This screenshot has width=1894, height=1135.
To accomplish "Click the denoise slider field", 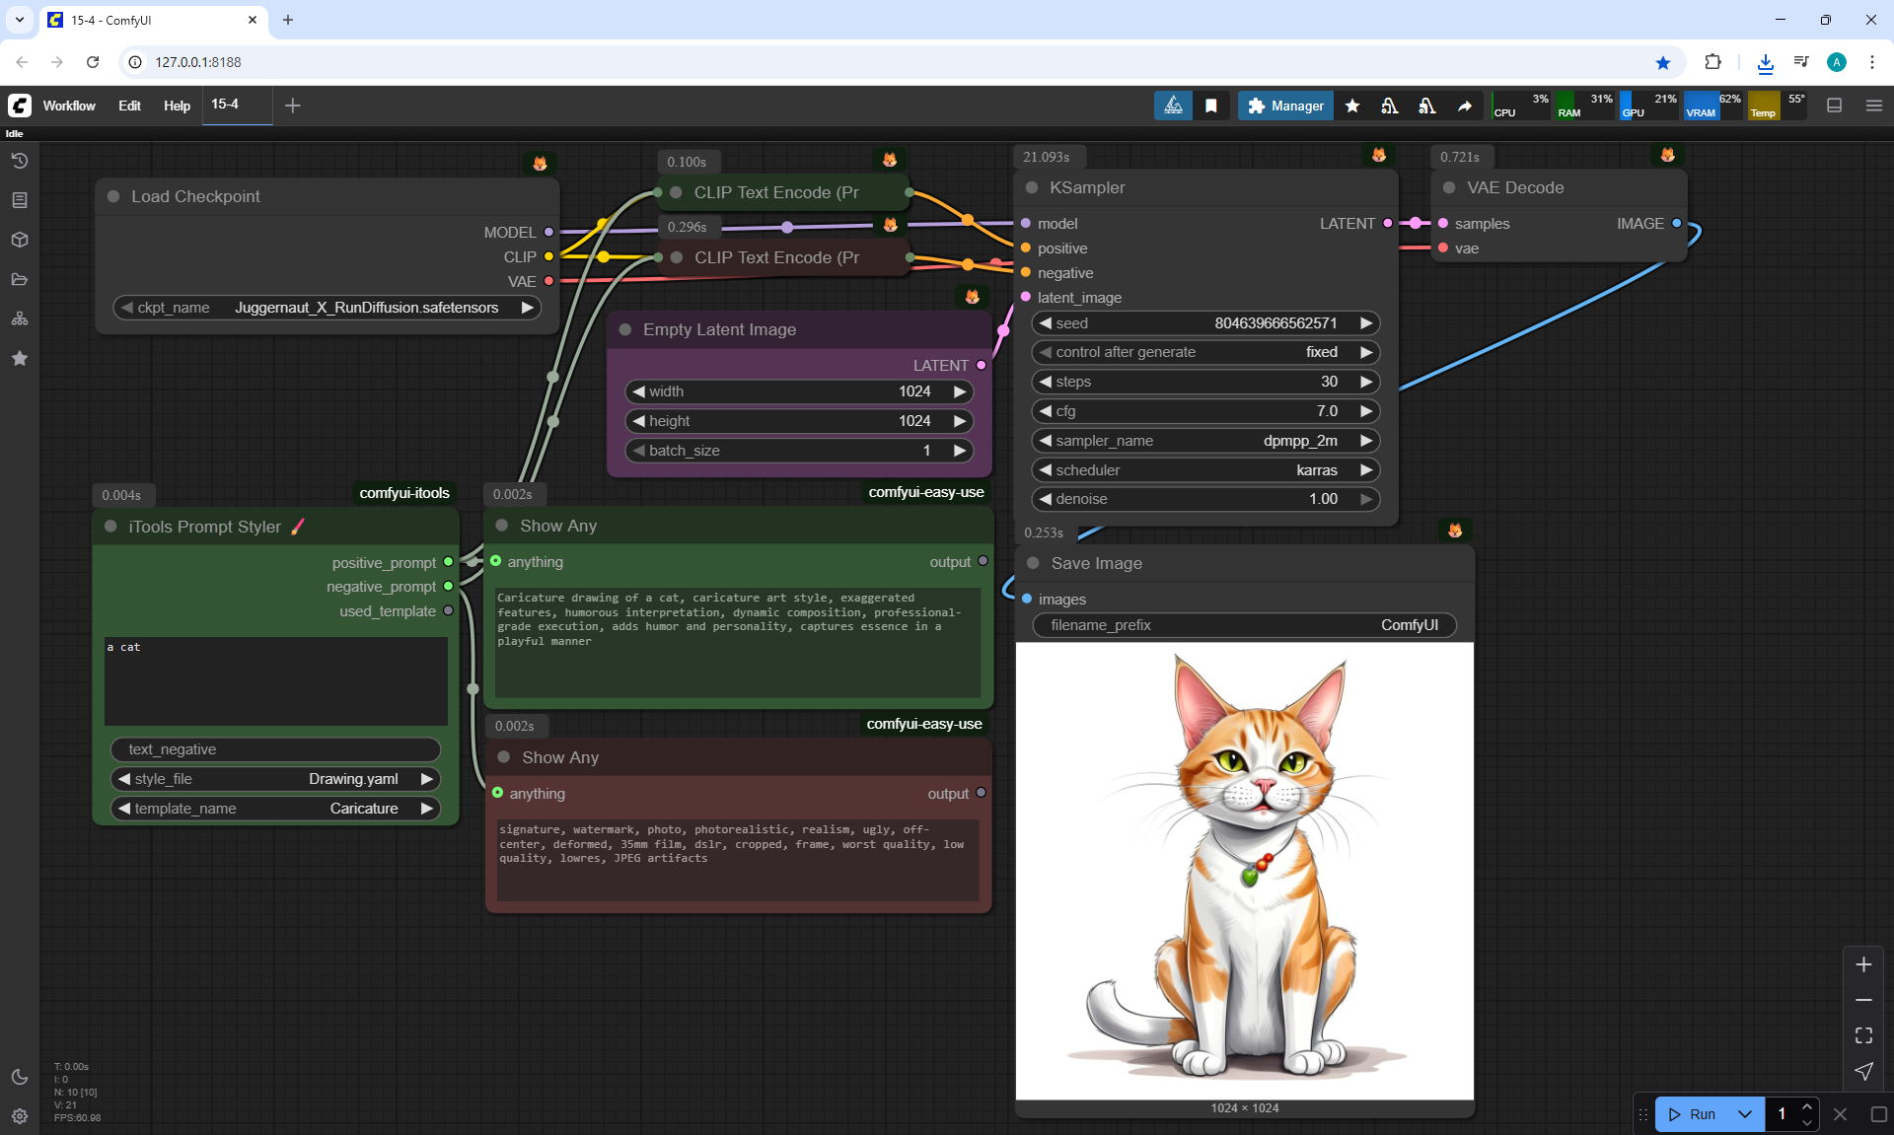I will click(1204, 499).
